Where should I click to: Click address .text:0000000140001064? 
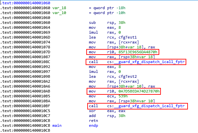pyautogui.click(x=25, y=28)
